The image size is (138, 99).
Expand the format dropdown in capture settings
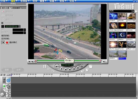pyautogui.click(x=25, y=30)
